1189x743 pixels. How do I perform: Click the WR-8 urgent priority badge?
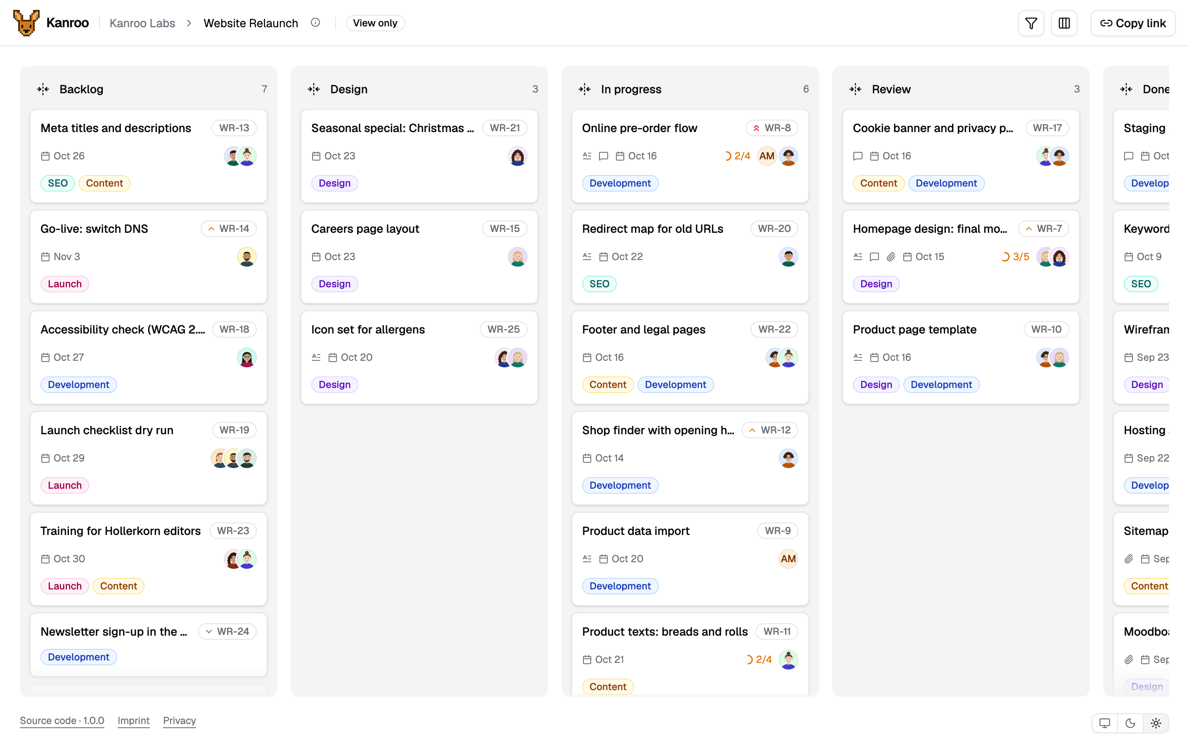(x=772, y=128)
